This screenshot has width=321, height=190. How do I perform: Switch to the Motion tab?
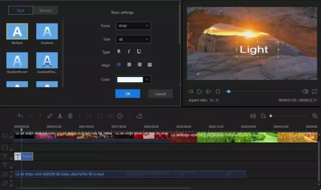coord(45,10)
